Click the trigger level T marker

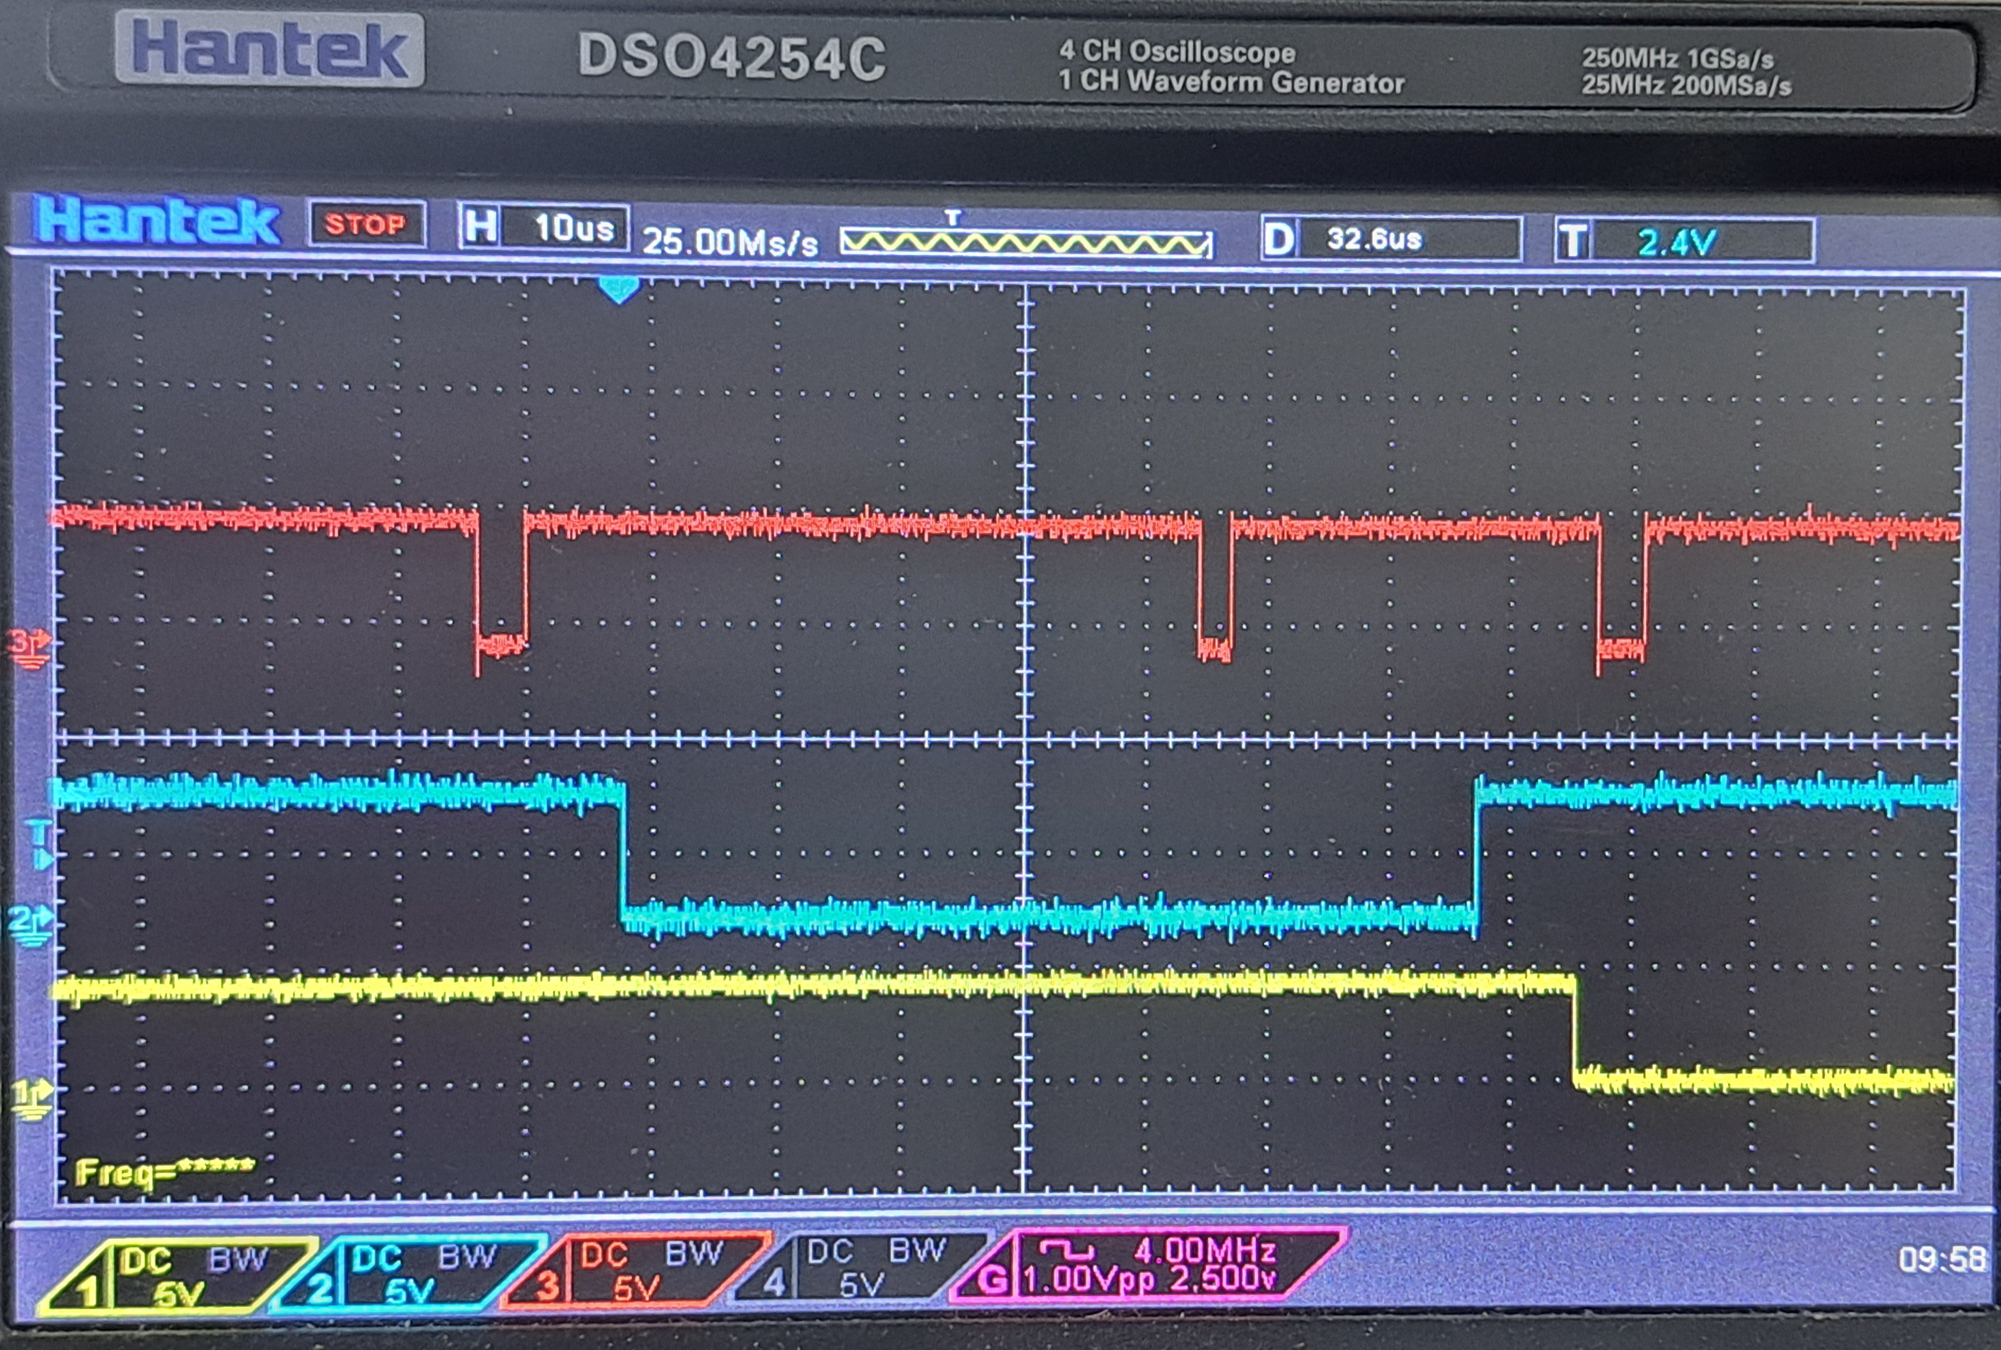click(40, 845)
